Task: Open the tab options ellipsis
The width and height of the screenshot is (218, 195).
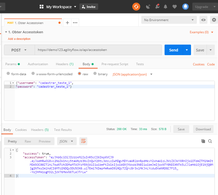Action: [75, 23]
